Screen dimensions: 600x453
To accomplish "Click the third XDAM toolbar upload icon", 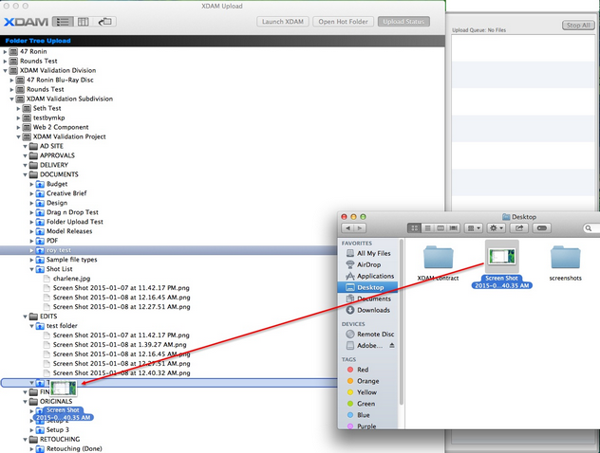I will pyautogui.click(x=104, y=21).
